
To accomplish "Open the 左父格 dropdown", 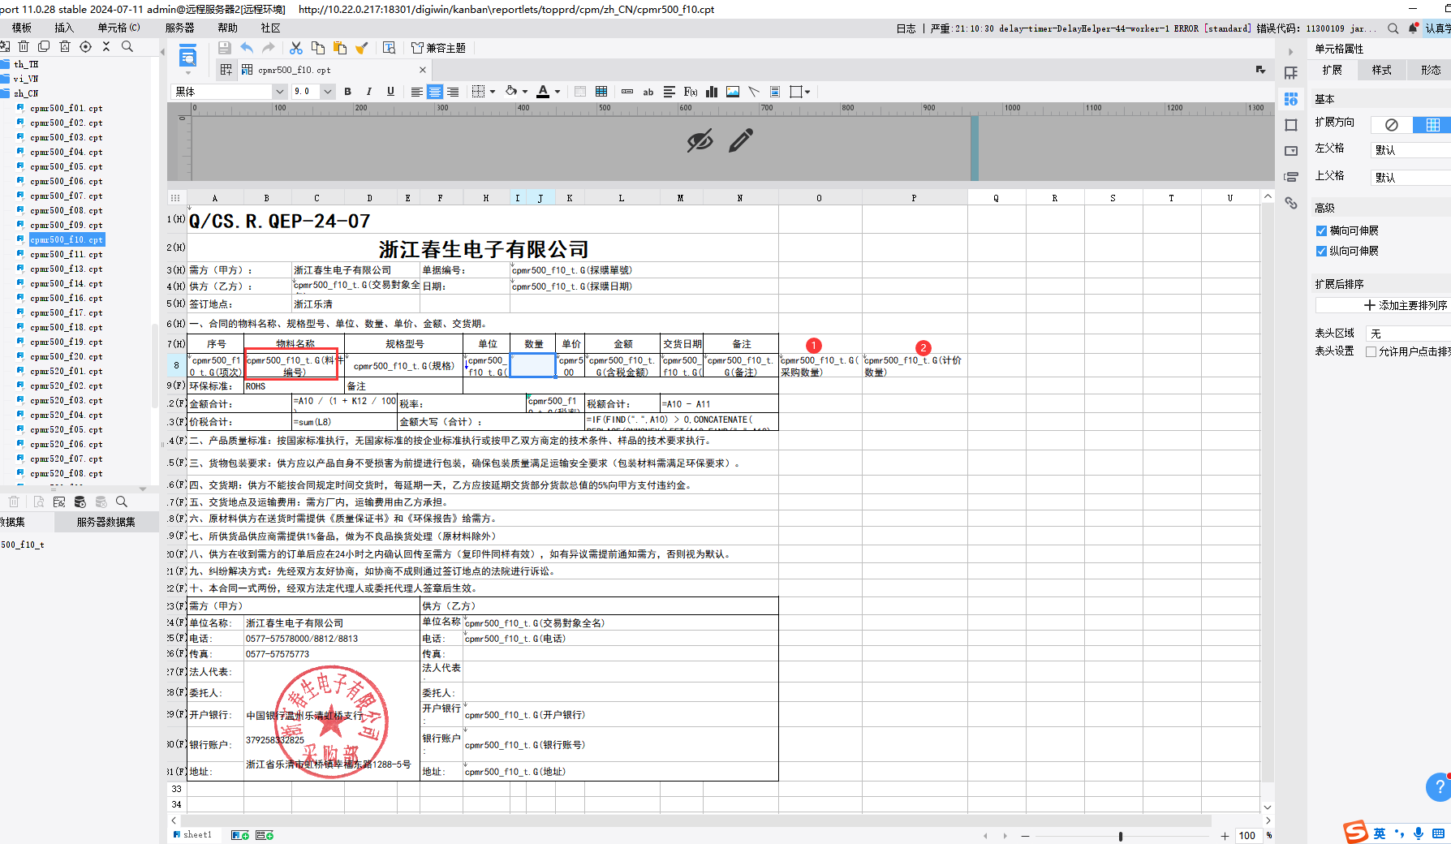I will click(1410, 150).
